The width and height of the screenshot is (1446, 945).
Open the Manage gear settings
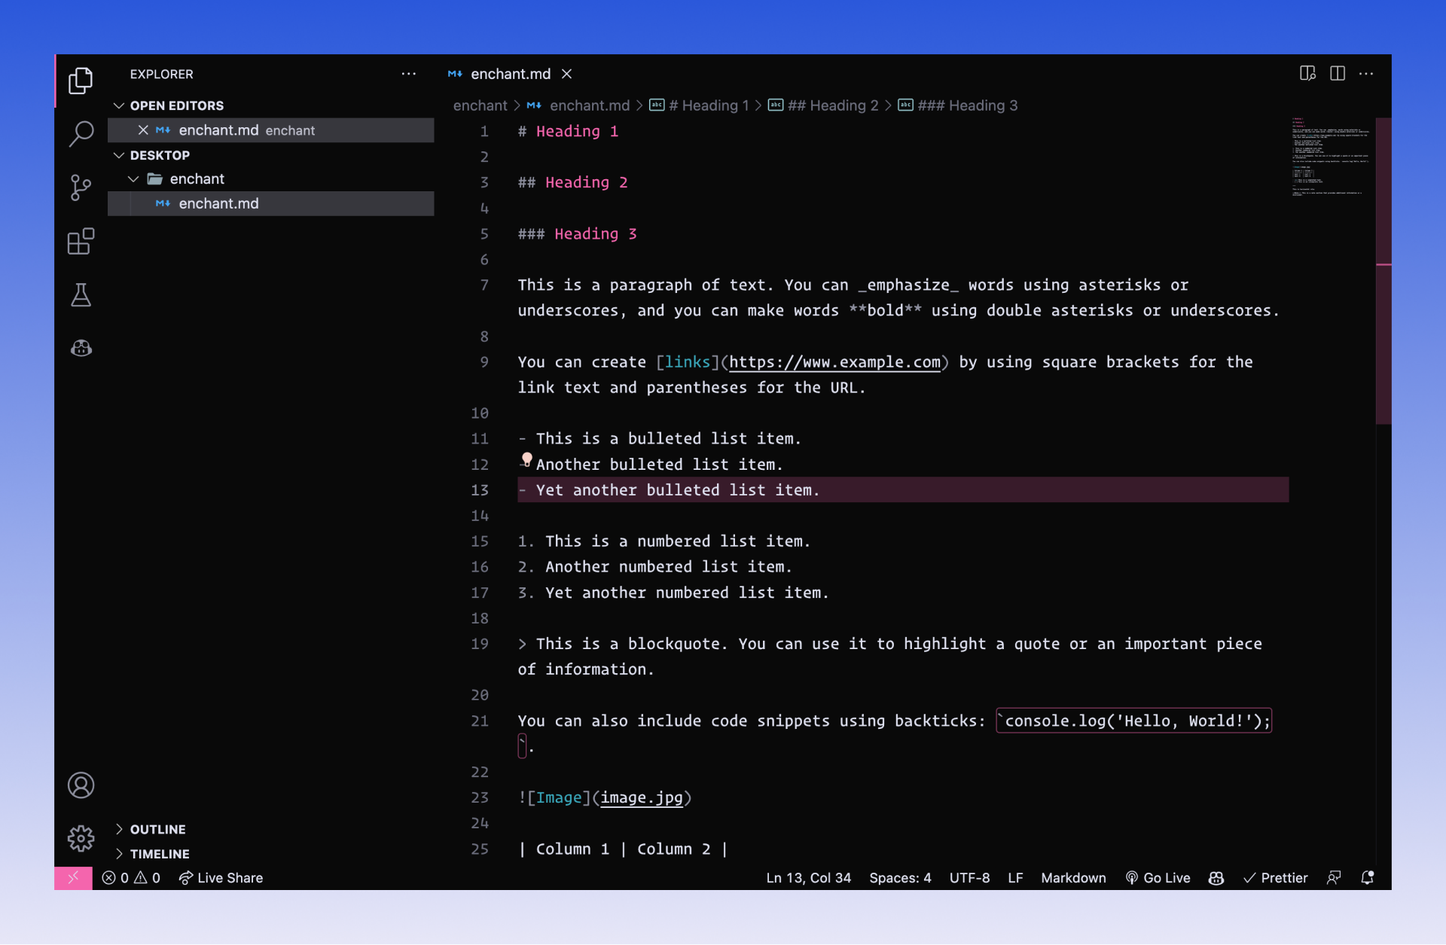tap(81, 838)
